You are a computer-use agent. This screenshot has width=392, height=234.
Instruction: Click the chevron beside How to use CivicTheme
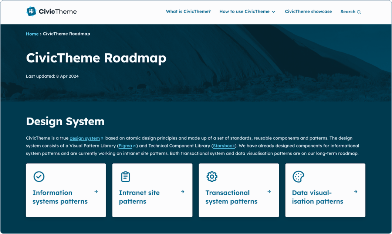click(274, 11)
